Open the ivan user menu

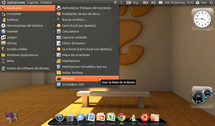point(201,2)
